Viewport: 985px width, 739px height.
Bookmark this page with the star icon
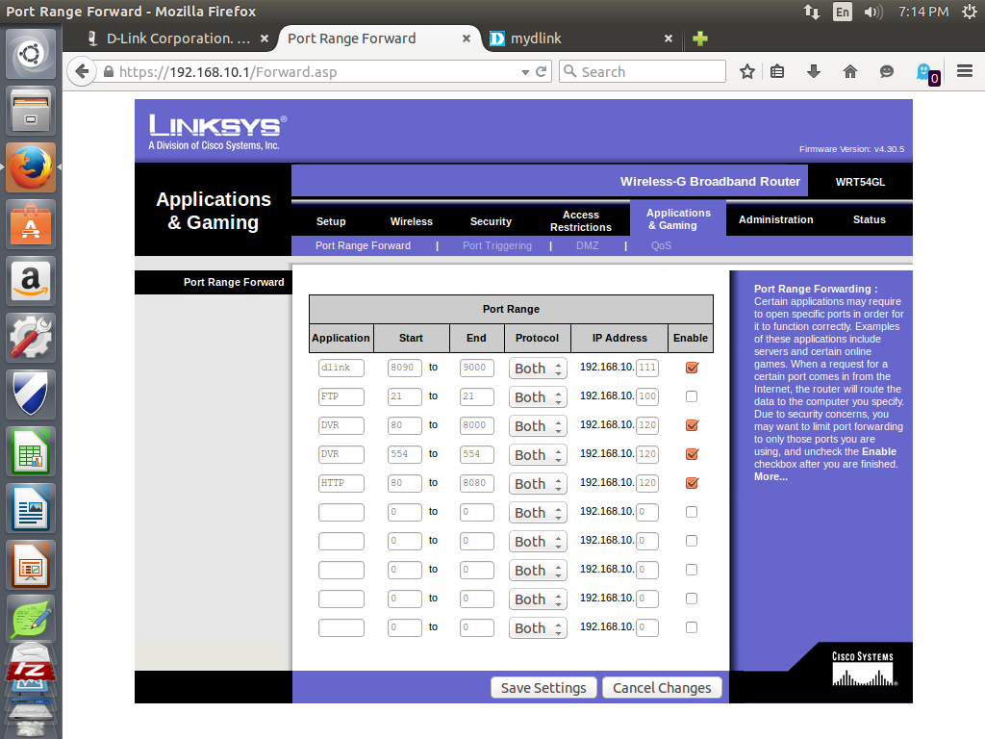(746, 71)
